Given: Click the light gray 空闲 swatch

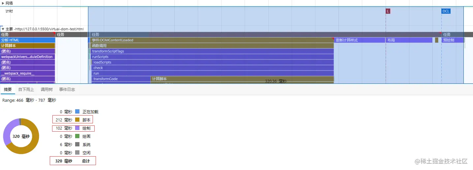Looking at the screenshot, I should coord(77,153).
